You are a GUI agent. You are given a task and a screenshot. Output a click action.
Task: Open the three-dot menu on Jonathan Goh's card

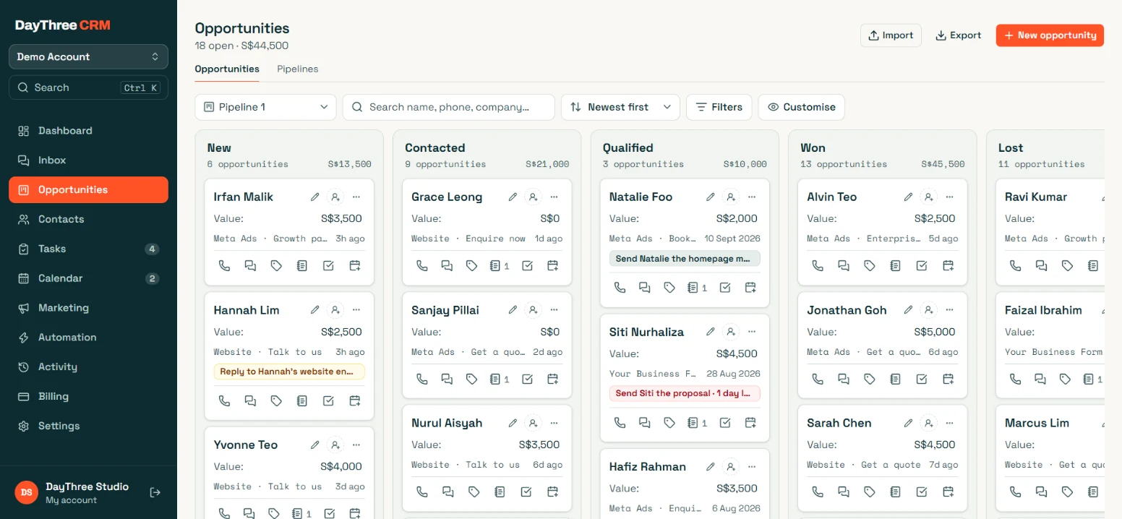click(950, 310)
